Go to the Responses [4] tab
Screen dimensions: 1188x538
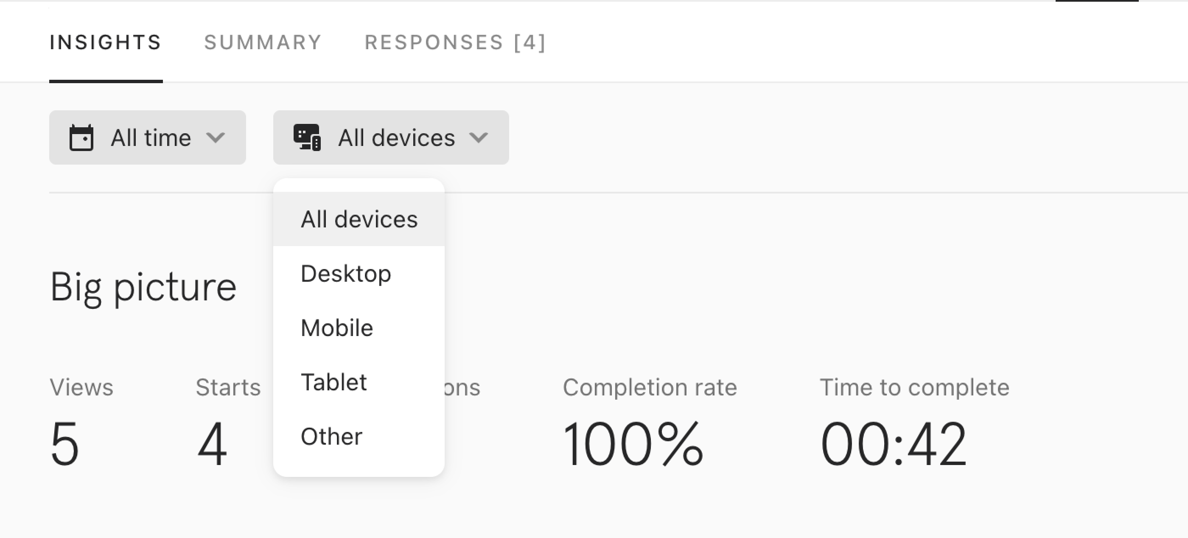(x=456, y=42)
